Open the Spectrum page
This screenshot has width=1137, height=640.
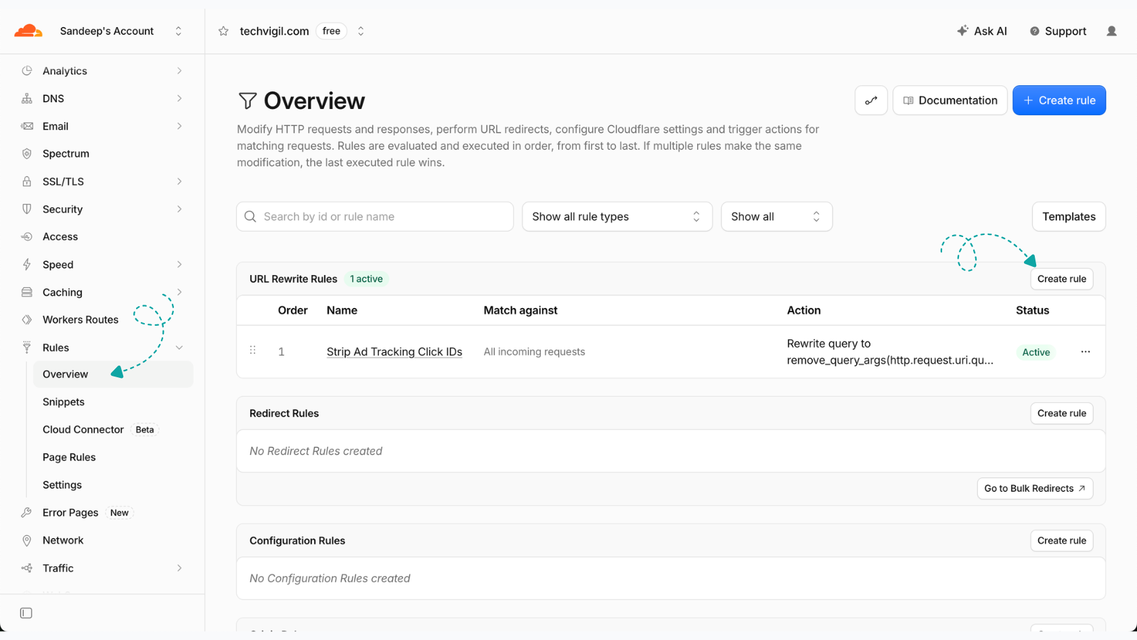pyautogui.click(x=66, y=154)
